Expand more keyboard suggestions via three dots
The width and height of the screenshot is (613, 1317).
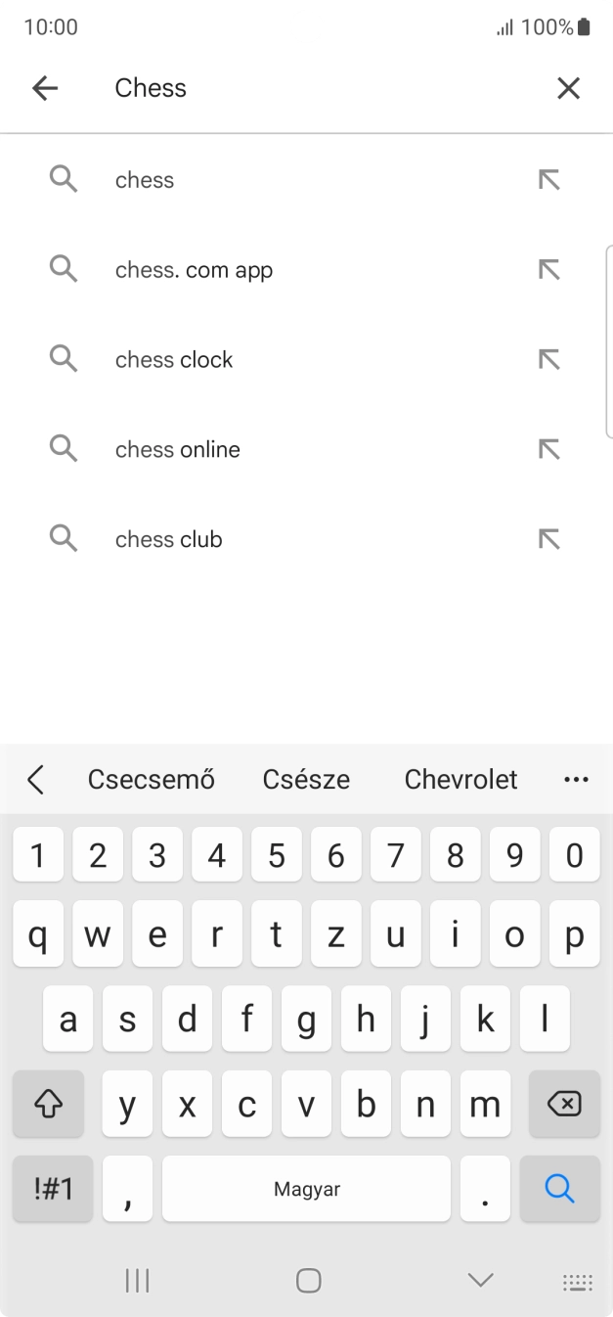[x=576, y=779]
